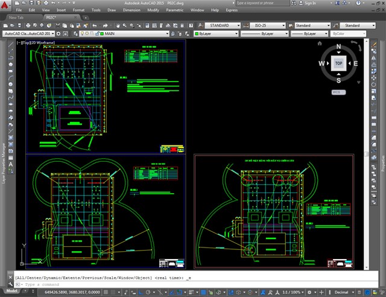Click the Erase tool in Modify toolbar
Screen dimensions: 386x297
(x=374, y=44)
